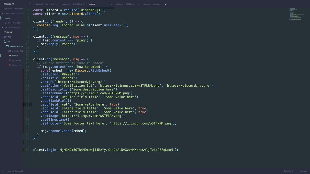Switch to the style.css — Work/css tab
Screen dimensions: 310x174
(x=152, y=4)
